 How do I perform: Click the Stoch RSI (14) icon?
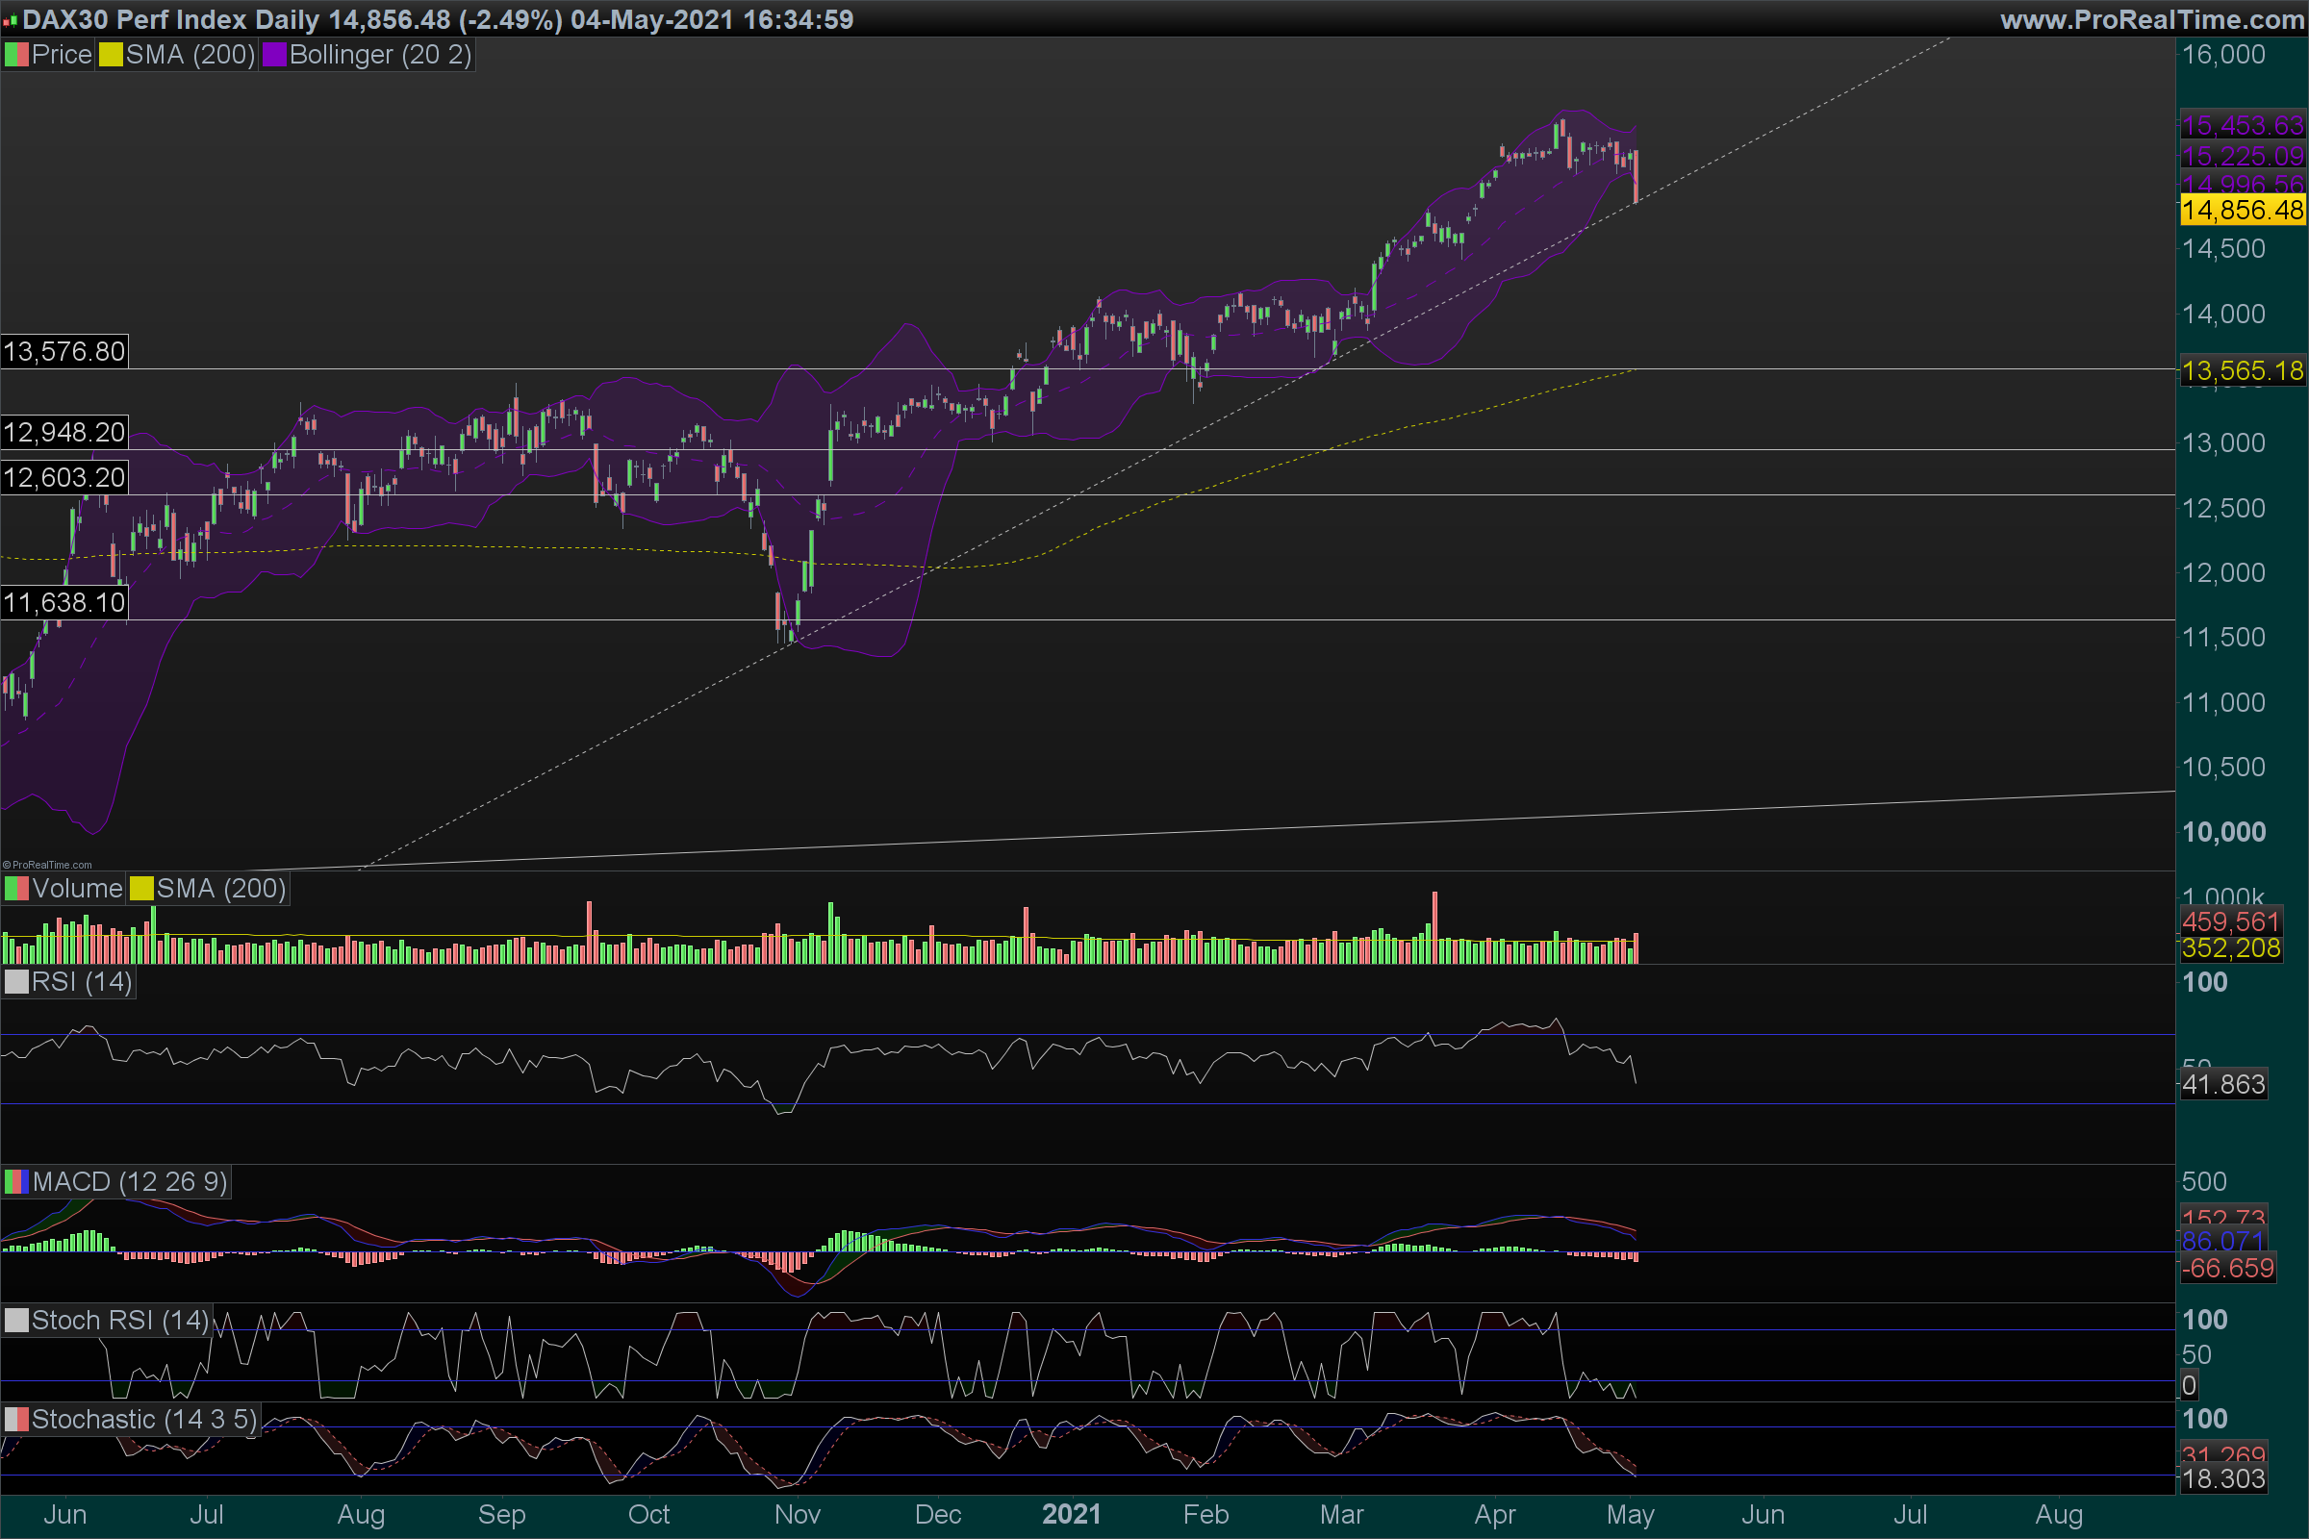pyautogui.click(x=16, y=1321)
